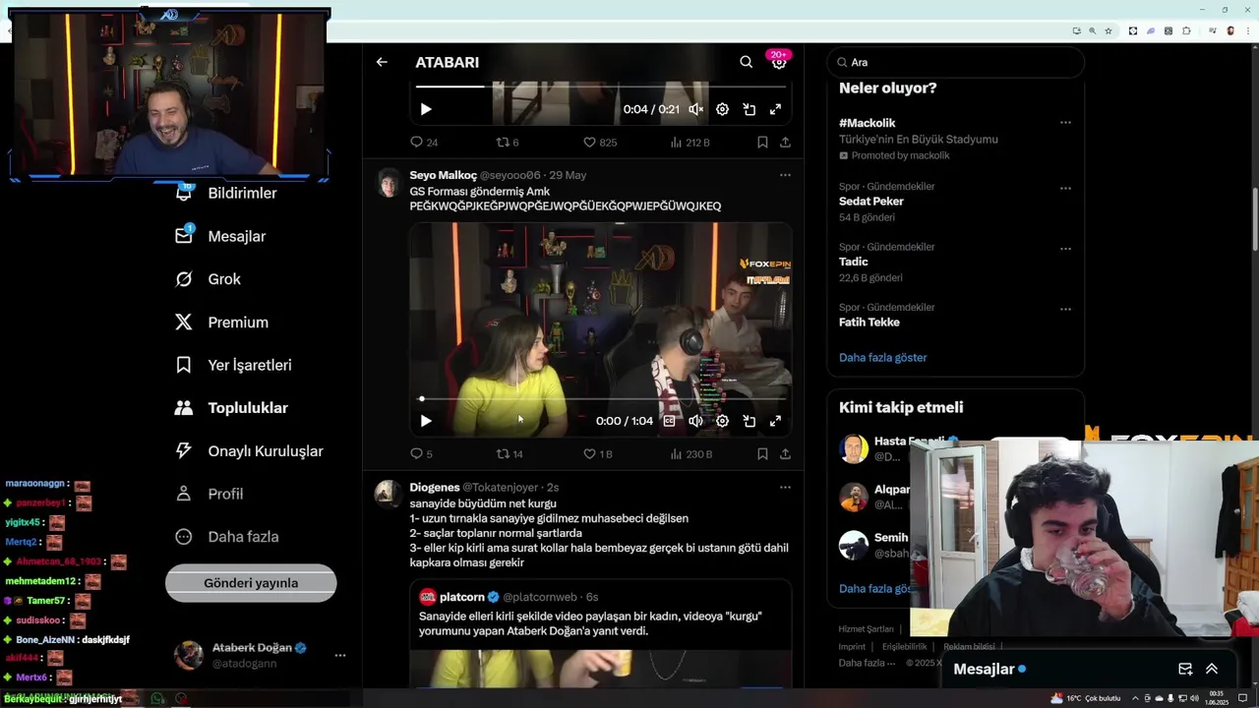
Task: Open options for the #Mackolik trend
Action: pos(1065,123)
